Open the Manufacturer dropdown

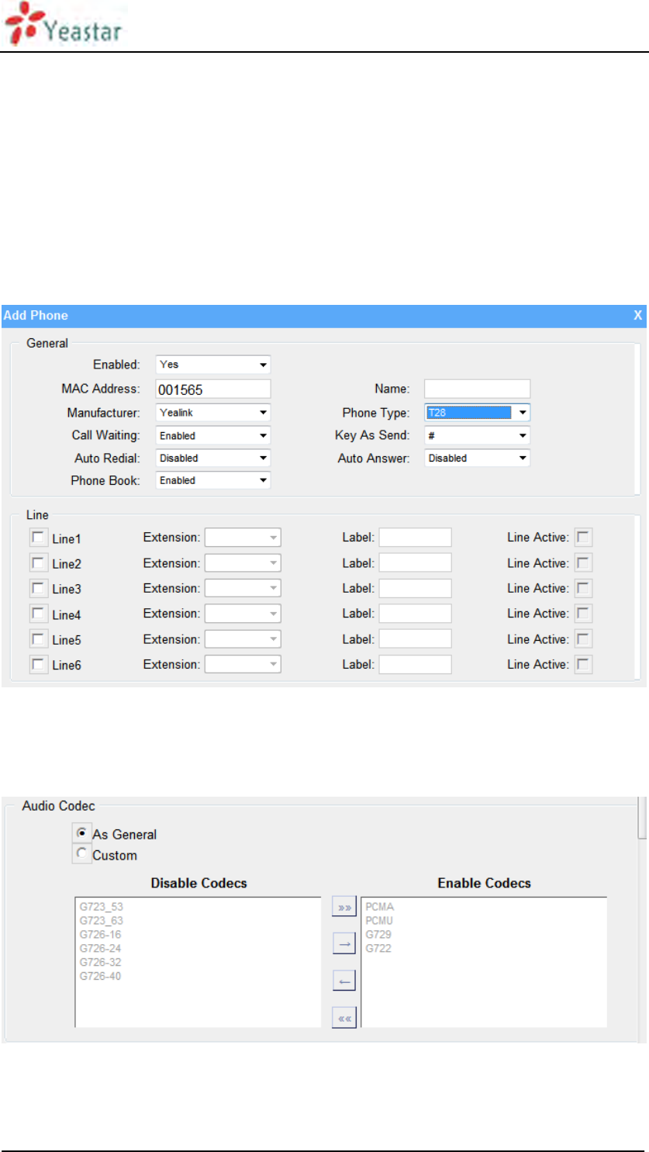[x=213, y=413]
